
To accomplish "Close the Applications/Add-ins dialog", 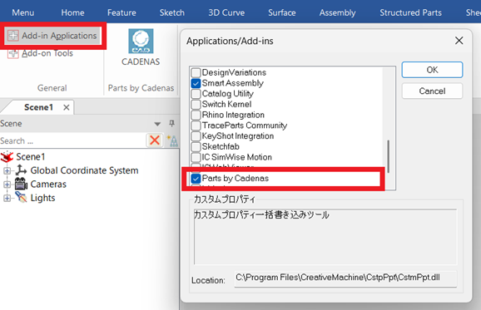I will coord(459,41).
